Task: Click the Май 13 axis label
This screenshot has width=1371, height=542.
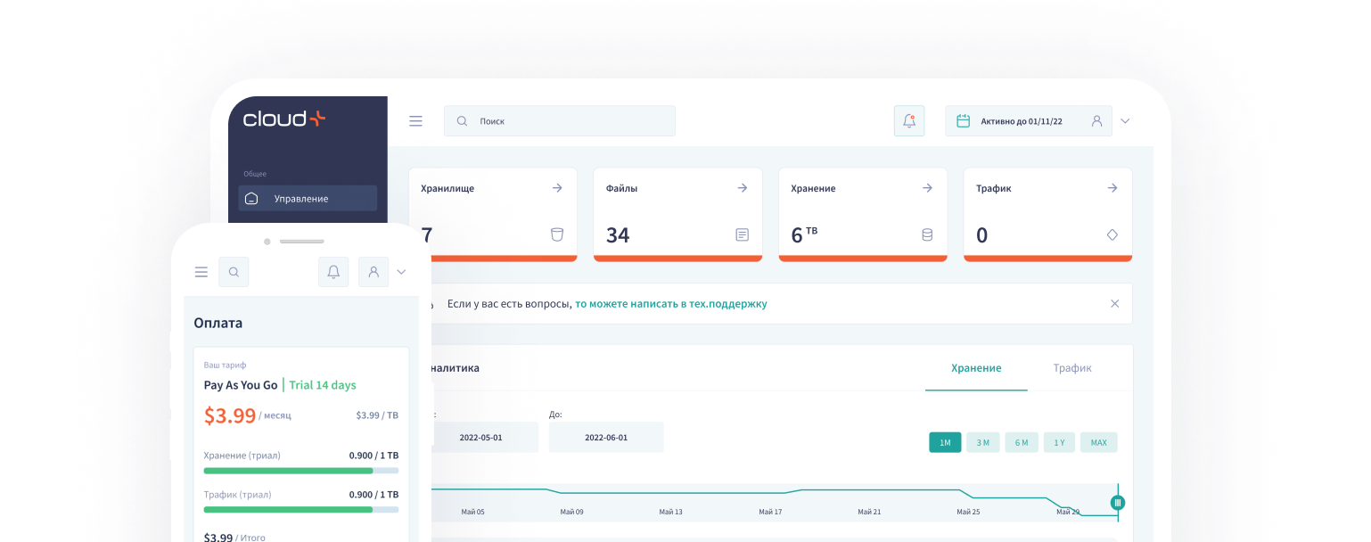Action: click(671, 512)
